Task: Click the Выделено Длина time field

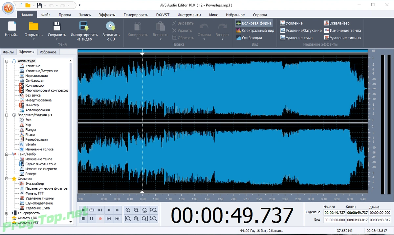Action: click(380, 213)
